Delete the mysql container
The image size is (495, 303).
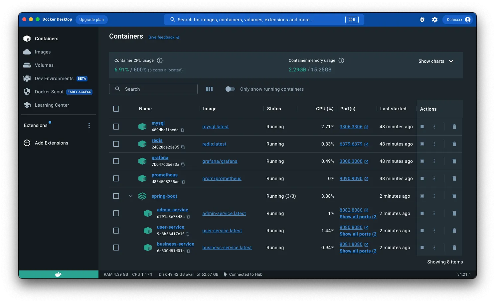pos(454,127)
